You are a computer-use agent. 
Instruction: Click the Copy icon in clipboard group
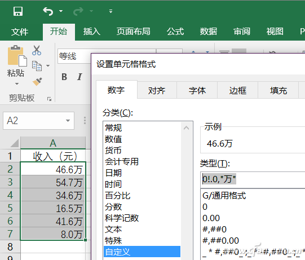click(37, 66)
